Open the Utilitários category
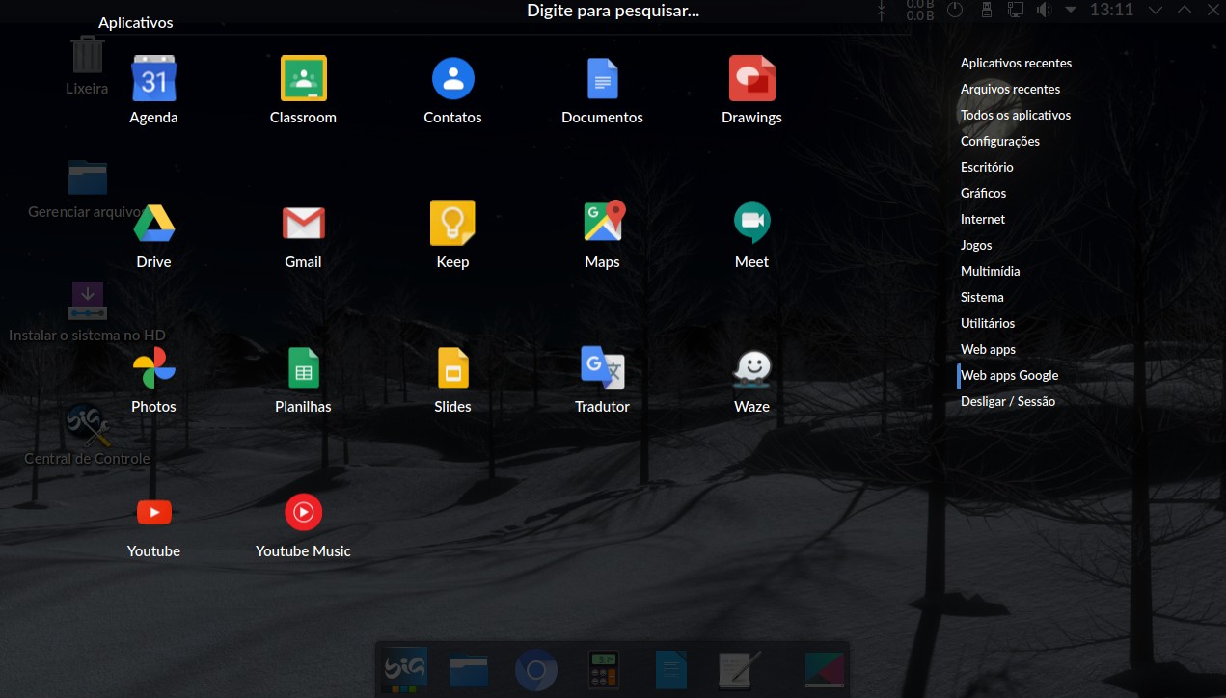The width and height of the screenshot is (1226, 698). coord(988,323)
